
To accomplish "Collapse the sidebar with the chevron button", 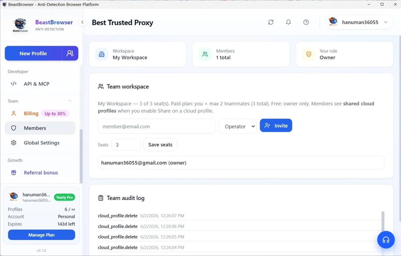I will click(x=82, y=22).
